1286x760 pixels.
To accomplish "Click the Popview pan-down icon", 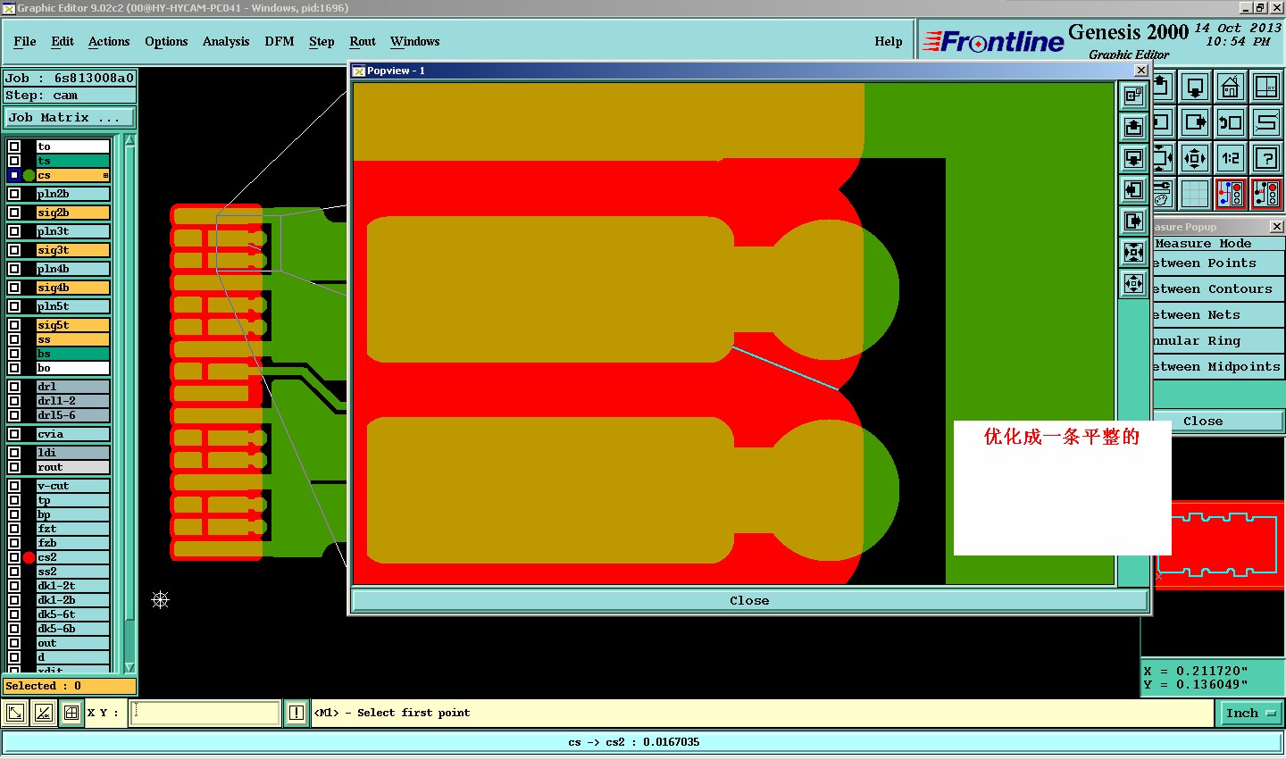I will click(x=1133, y=158).
